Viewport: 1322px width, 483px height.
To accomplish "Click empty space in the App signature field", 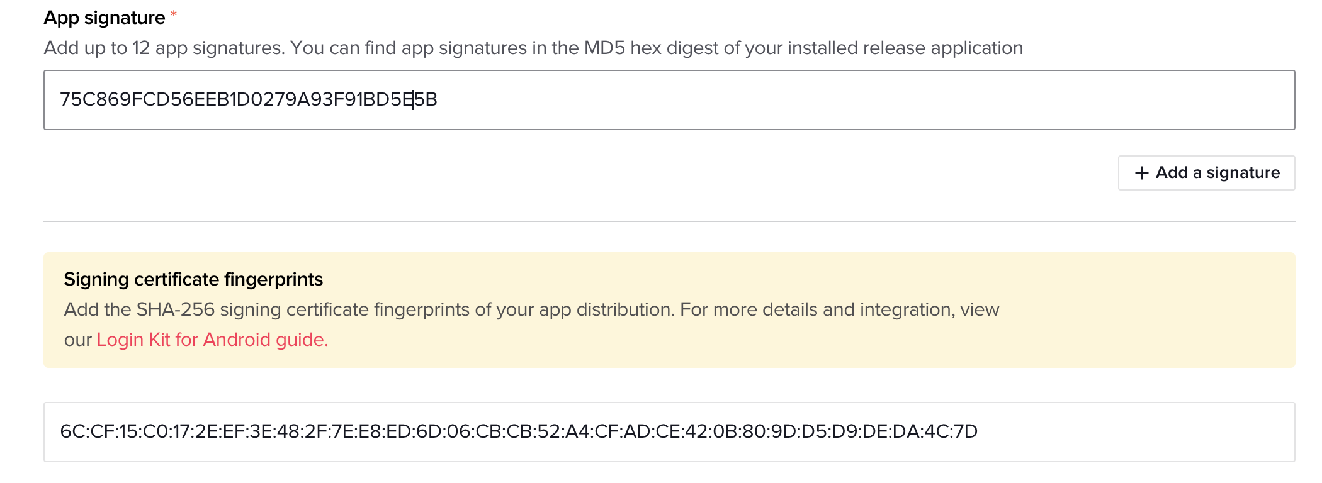I will pyautogui.click(x=881, y=100).
